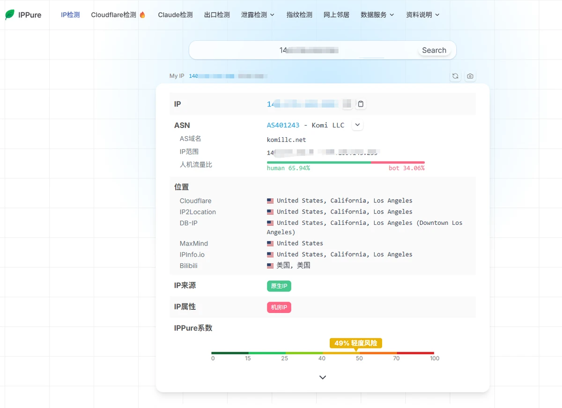Copy the IP address with clipboard icon
Image resolution: width=562 pixels, height=408 pixels.
click(361, 104)
